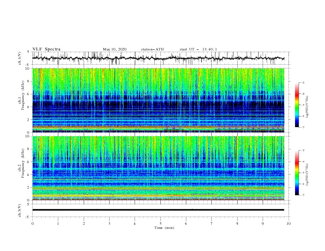Click the "-5" tick on ch.1 color bar

click(303, 105)
